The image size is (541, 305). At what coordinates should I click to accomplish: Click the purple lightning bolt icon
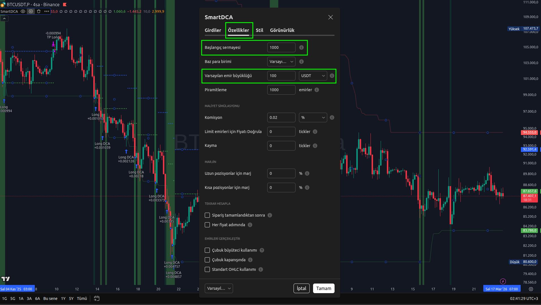click(503, 281)
